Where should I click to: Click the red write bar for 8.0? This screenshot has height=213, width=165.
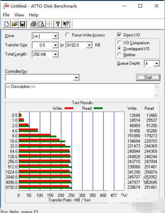35,135
